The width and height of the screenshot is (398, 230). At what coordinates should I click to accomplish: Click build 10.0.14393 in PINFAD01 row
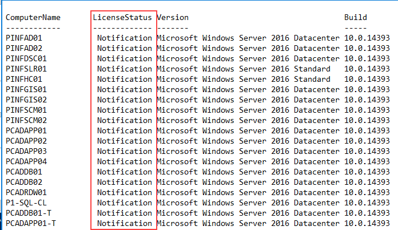point(367,38)
